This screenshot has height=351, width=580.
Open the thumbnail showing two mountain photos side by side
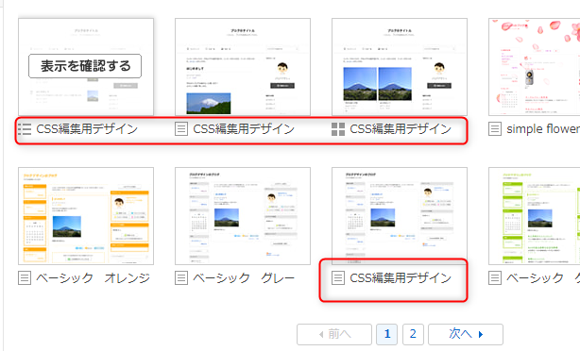click(x=400, y=67)
